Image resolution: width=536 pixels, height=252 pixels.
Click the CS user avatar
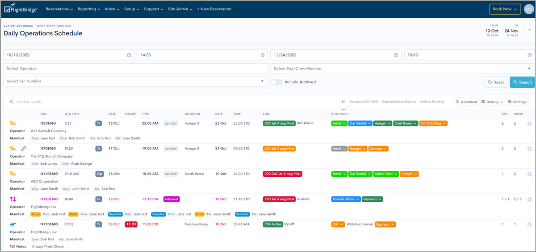coord(529,9)
